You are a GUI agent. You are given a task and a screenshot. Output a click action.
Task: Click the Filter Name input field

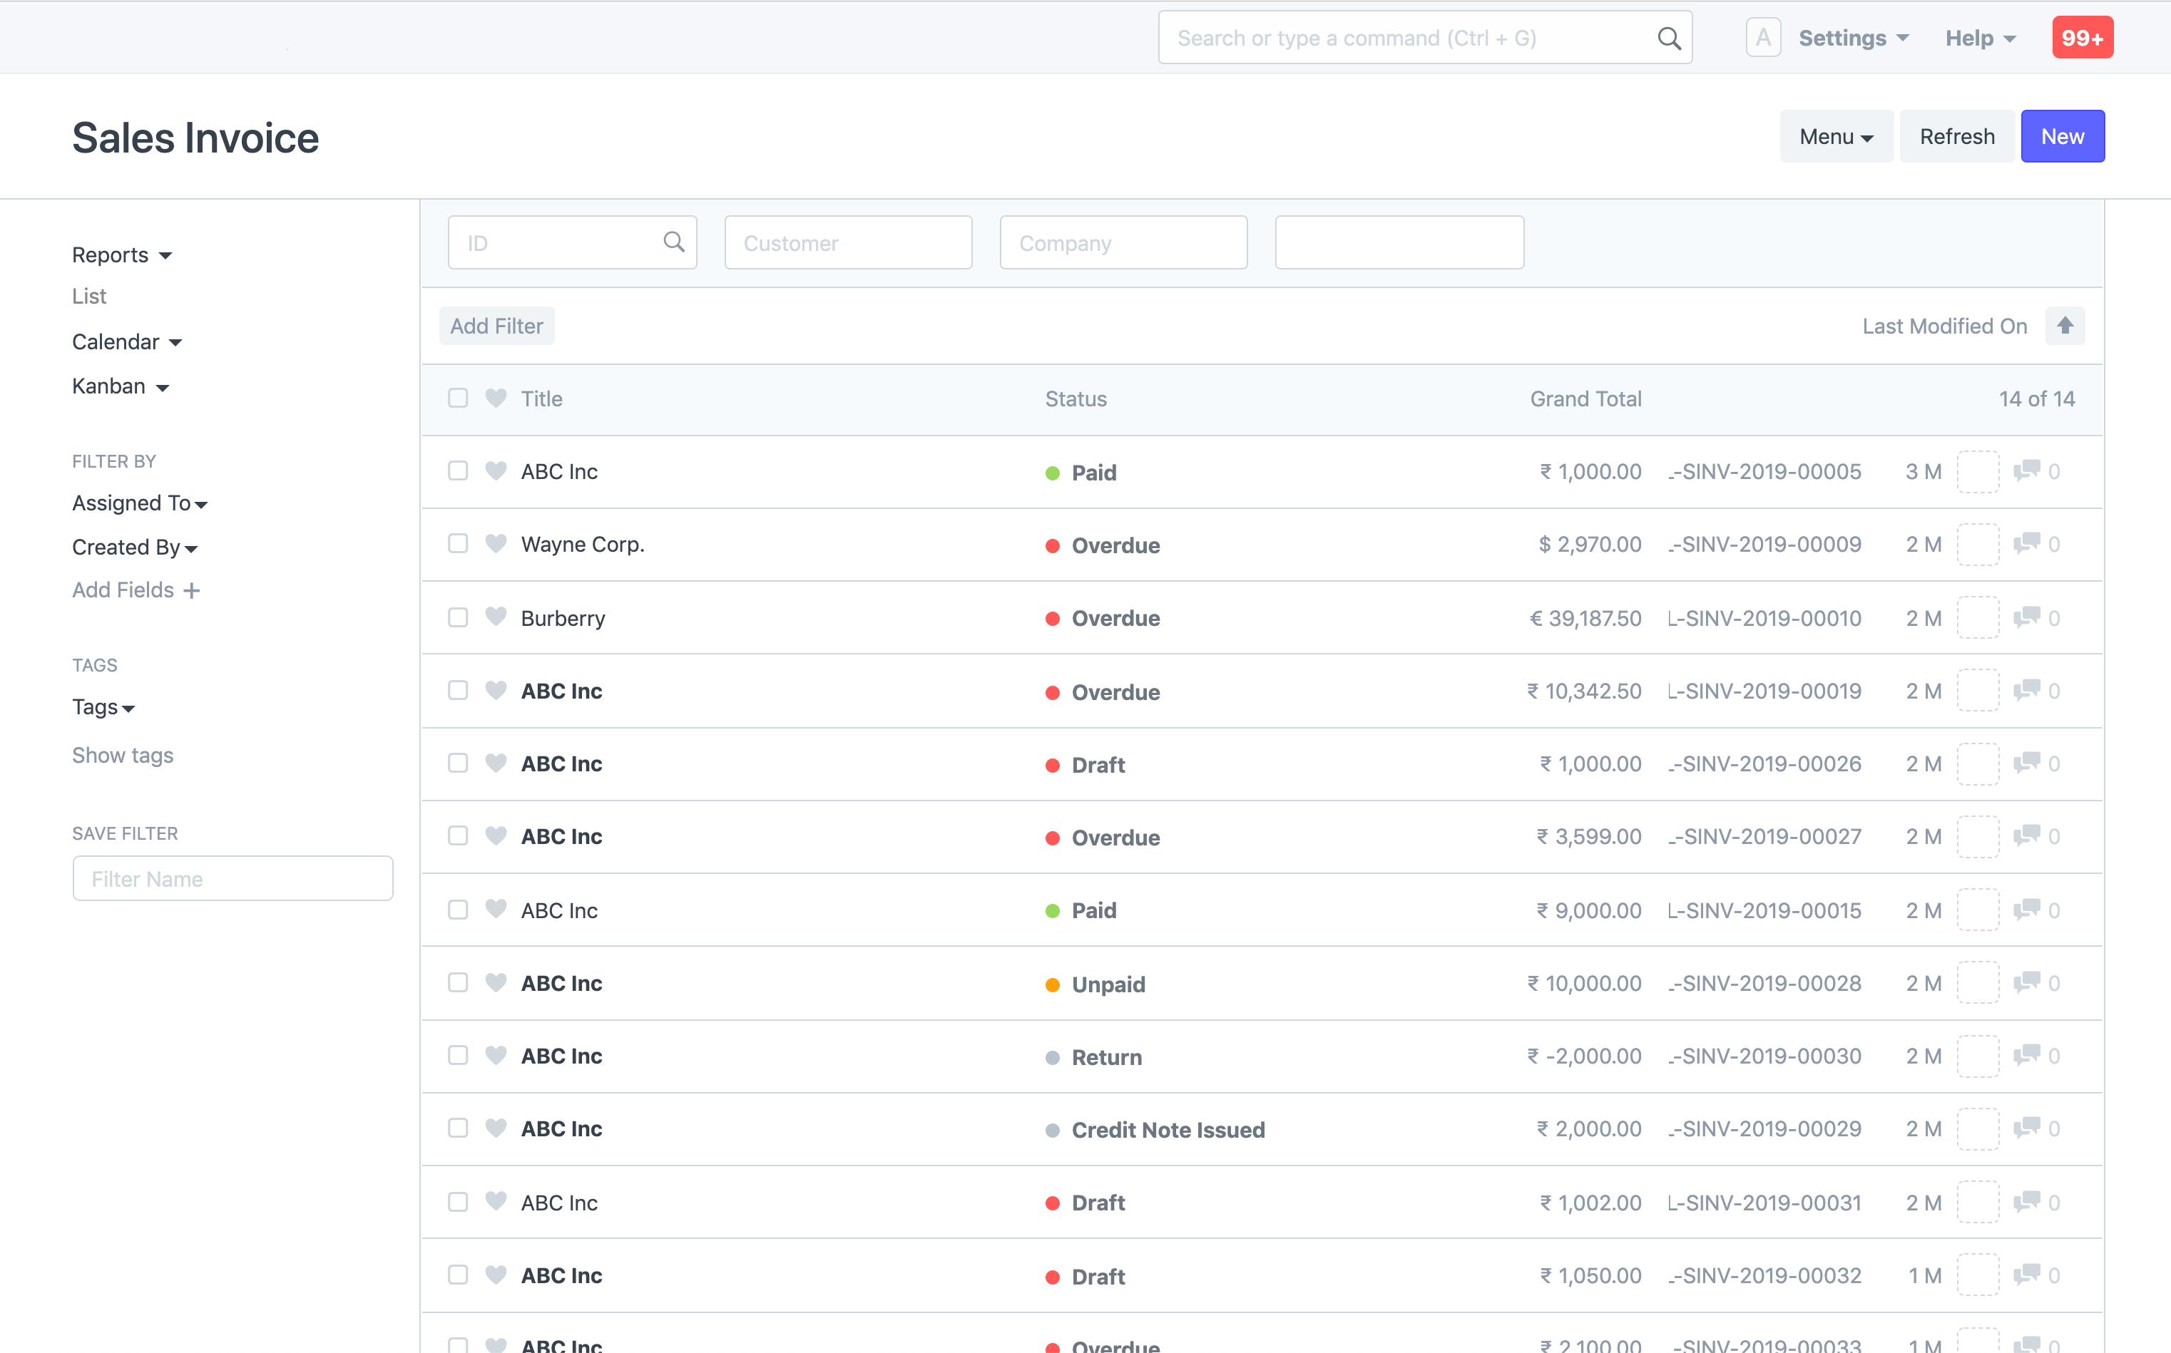tap(233, 879)
